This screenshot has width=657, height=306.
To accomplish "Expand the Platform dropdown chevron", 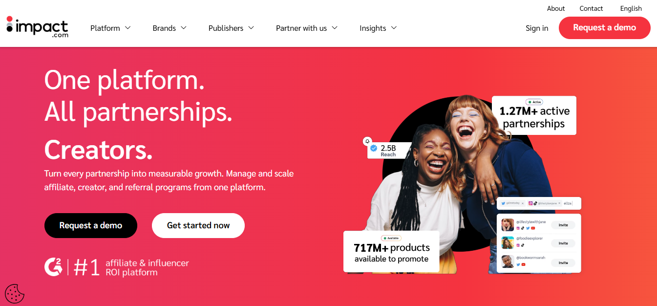I will tap(128, 28).
